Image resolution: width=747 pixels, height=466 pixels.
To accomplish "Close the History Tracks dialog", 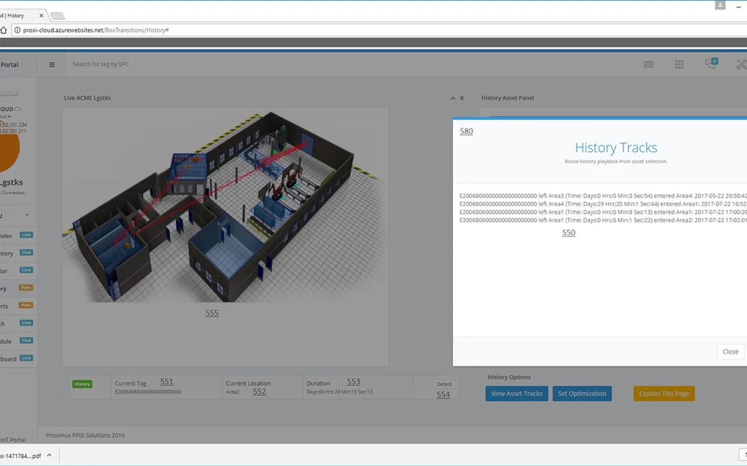I will point(730,352).
